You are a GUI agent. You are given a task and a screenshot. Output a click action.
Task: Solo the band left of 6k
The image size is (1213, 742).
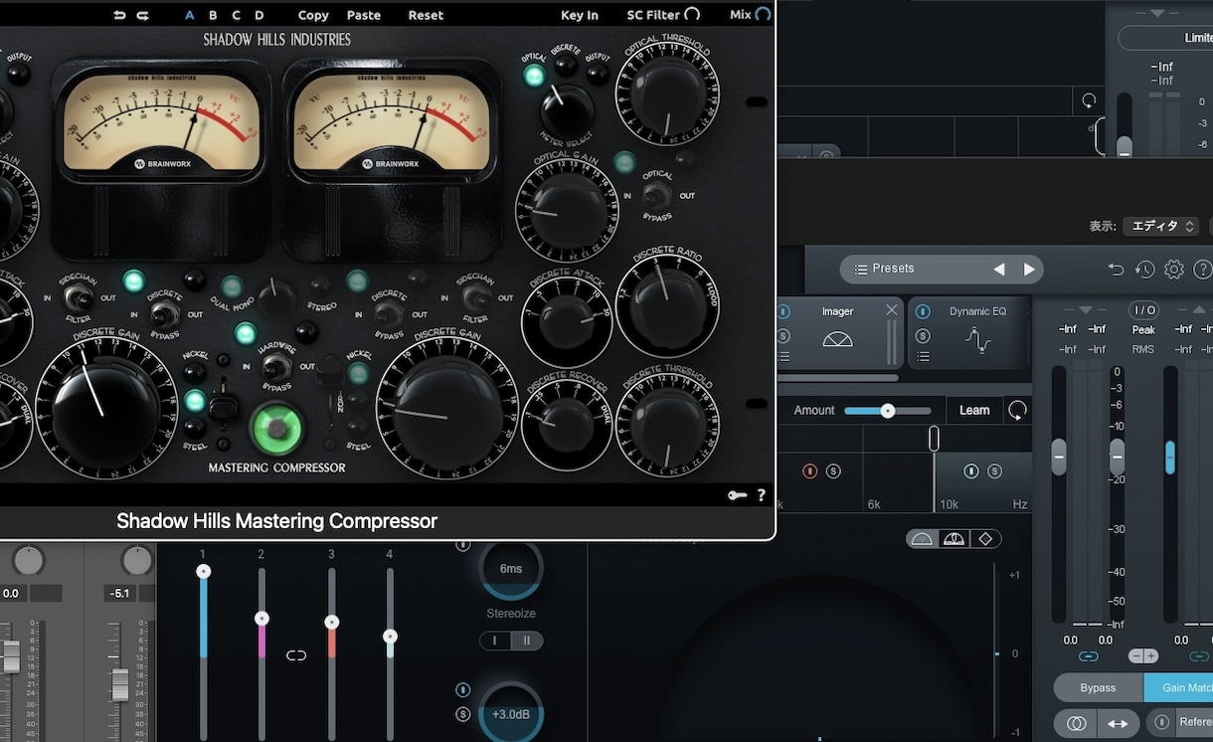[x=833, y=471]
